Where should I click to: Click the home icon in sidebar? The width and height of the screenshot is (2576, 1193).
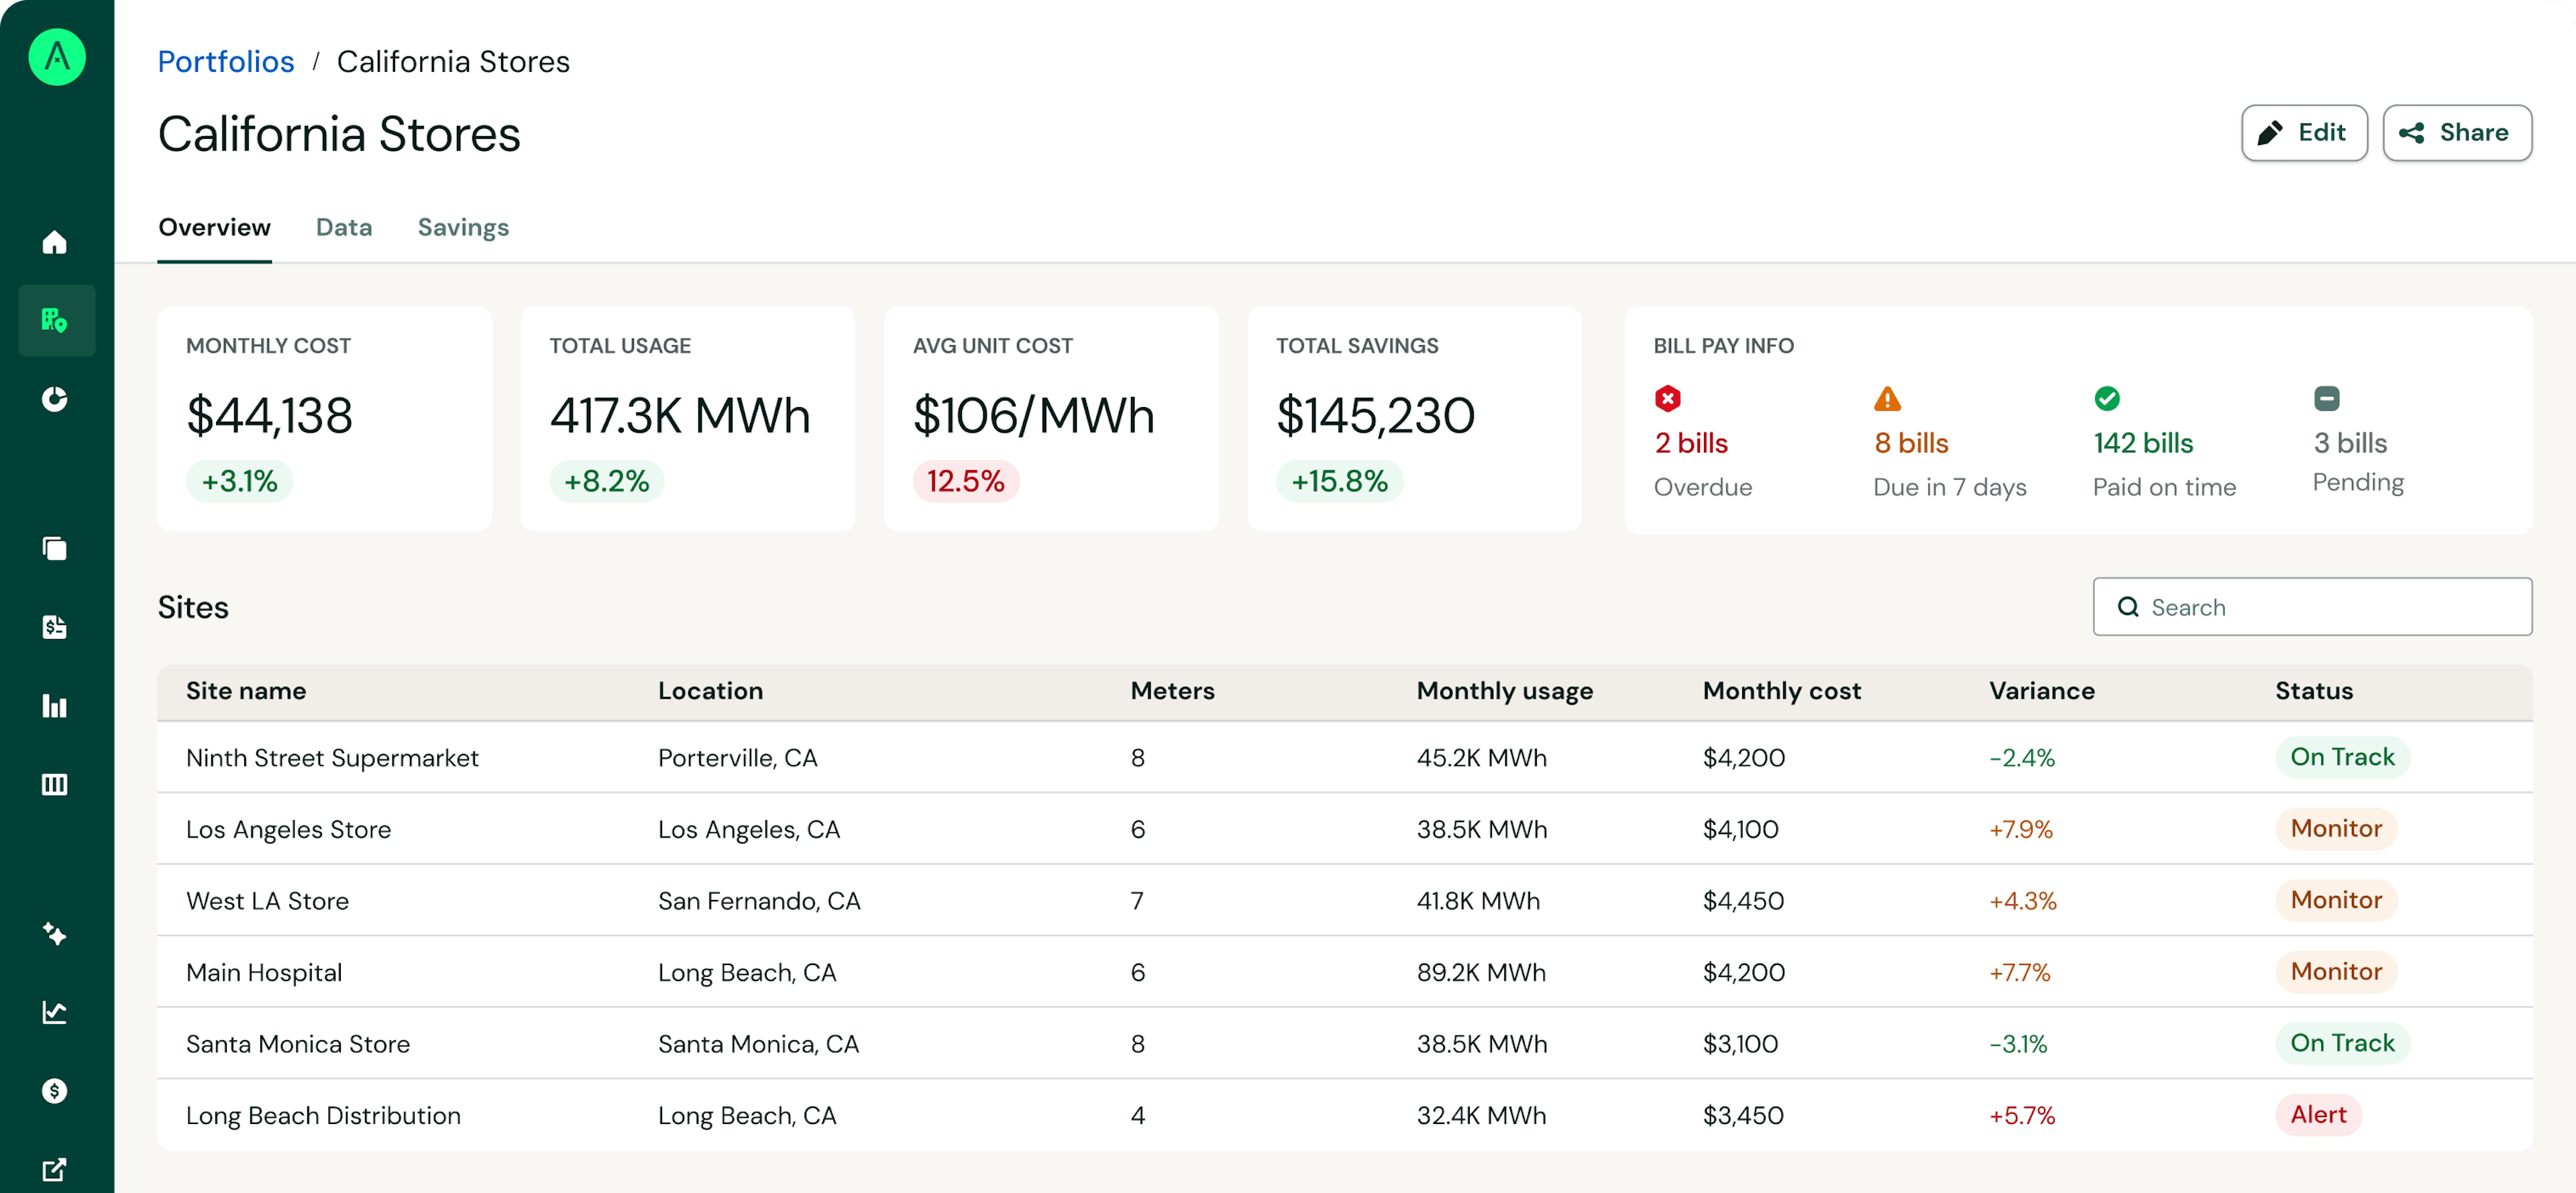click(55, 242)
